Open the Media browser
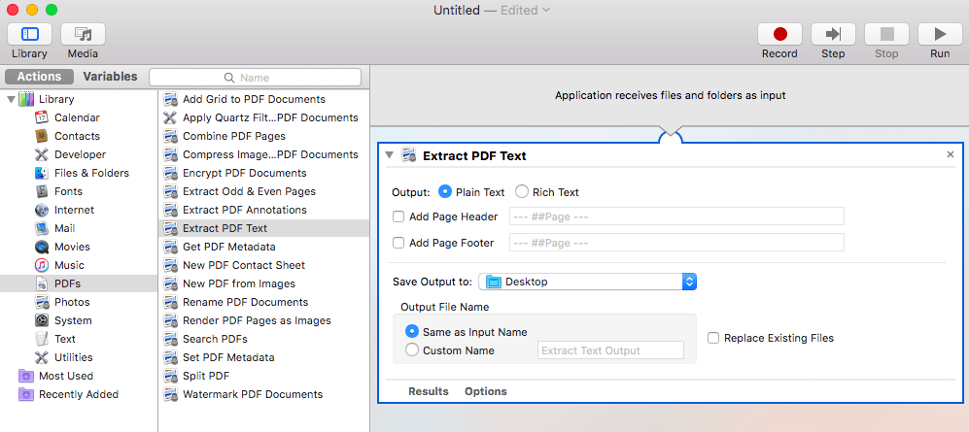Screen dimensions: 969x432 (83, 34)
